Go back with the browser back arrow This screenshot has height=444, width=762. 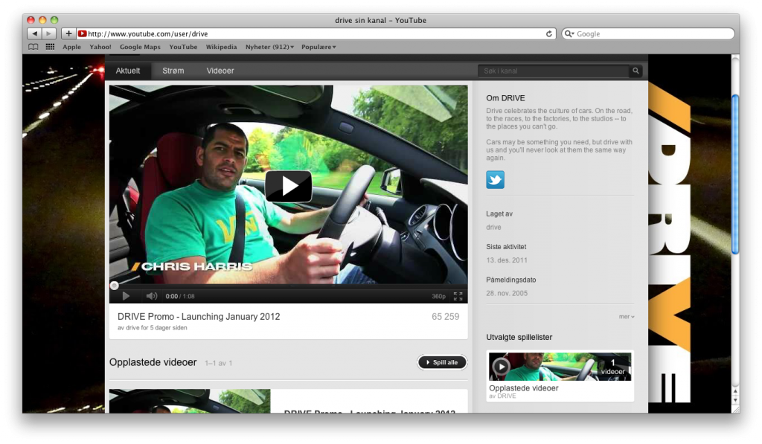click(34, 33)
